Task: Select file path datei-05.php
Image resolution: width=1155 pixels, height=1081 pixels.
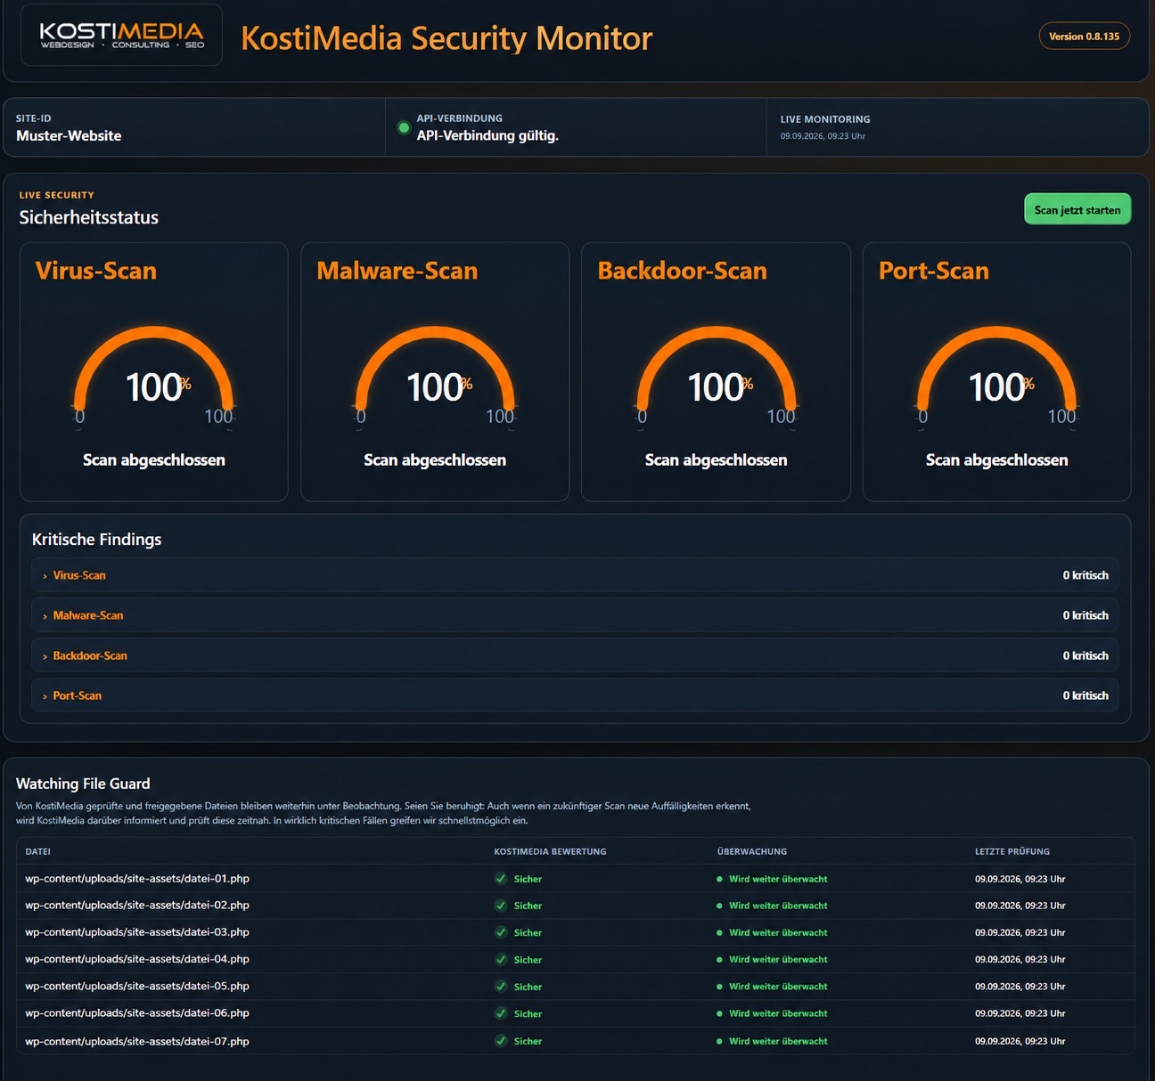Action: (x=137, y=987)
